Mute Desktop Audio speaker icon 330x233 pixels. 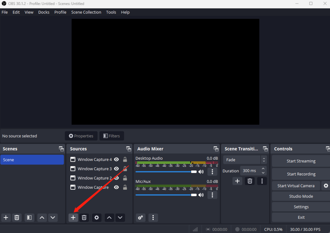point(201,172)
